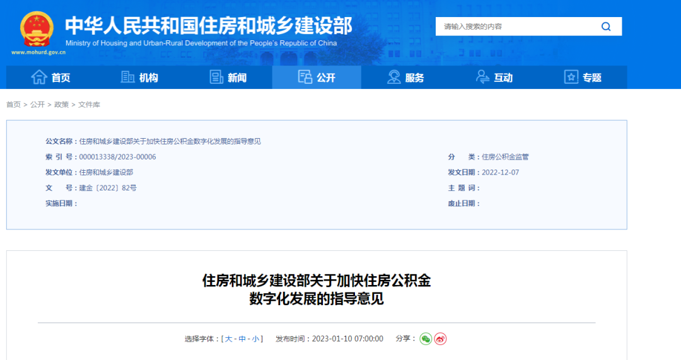The height and width of the screenshot is (360, 681).
Task: Click the building icon beside 机构
Action: [127, 78]
